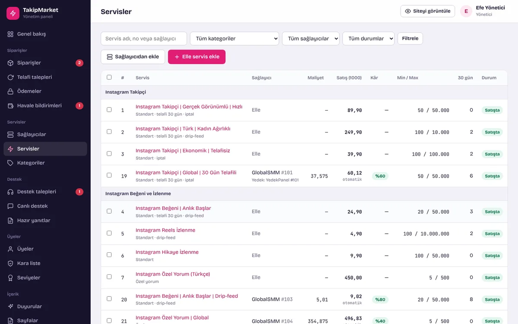The image size is (518, 324).
Task: Click the TakipMarket lightning logo icon
Action: click(x=13, y=13)
